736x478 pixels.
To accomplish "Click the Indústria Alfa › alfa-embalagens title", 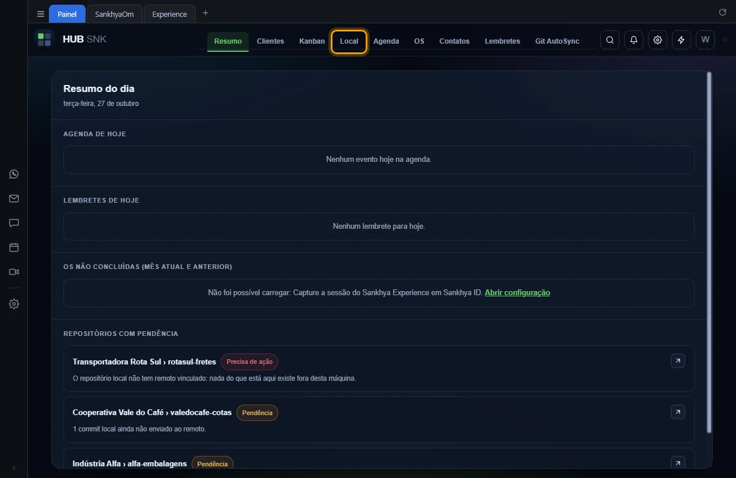I will click(x=130, y=463).
